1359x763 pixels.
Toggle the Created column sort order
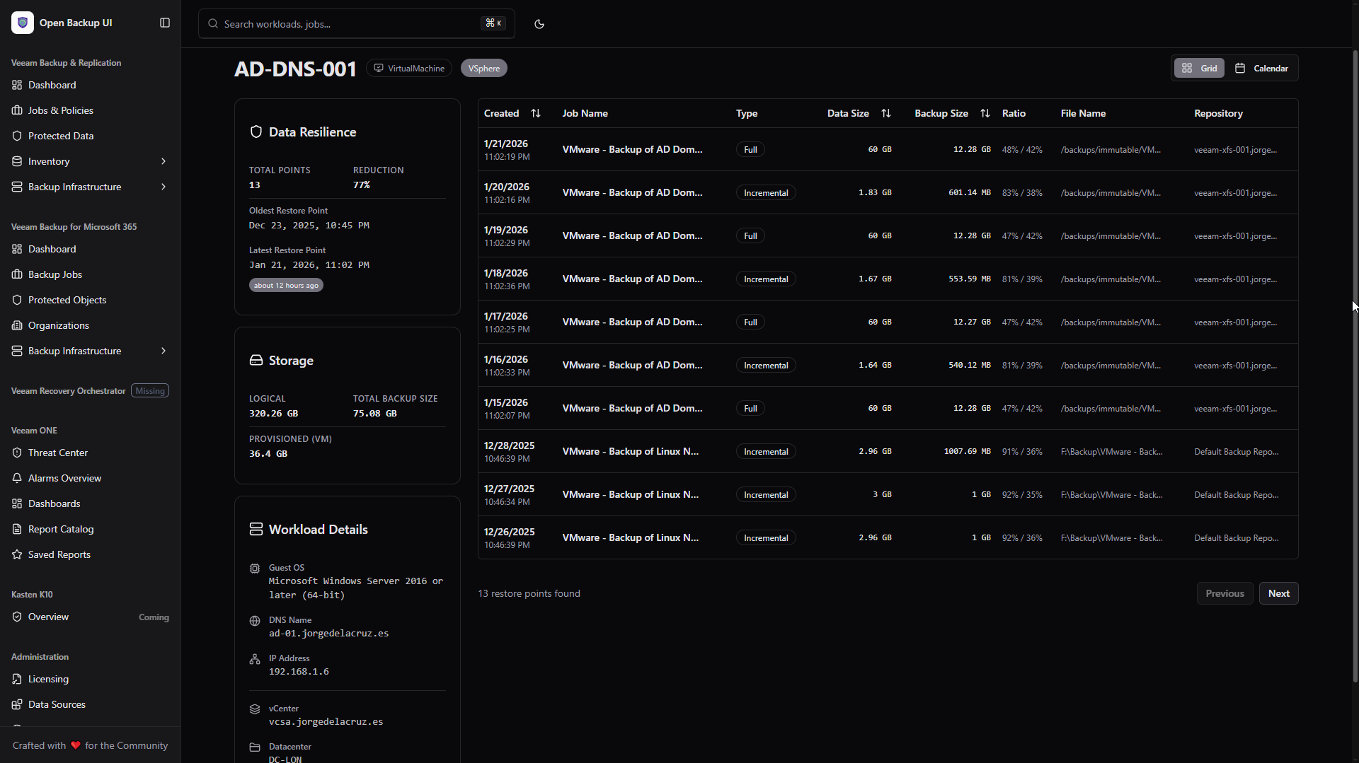(x=536, y=113)
